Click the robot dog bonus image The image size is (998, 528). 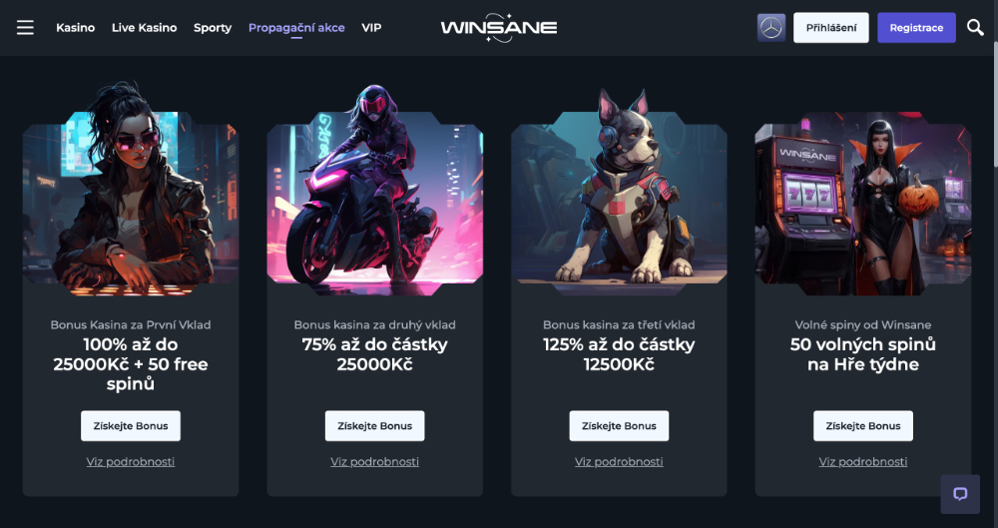[619, 191]
